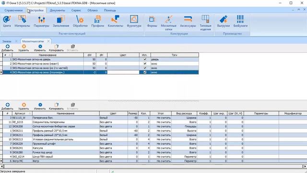Image resolution: width=307 pixels, height=173 pixels.
Task: Sort upper grid by Наименование column
Action: tap(48, 55)
